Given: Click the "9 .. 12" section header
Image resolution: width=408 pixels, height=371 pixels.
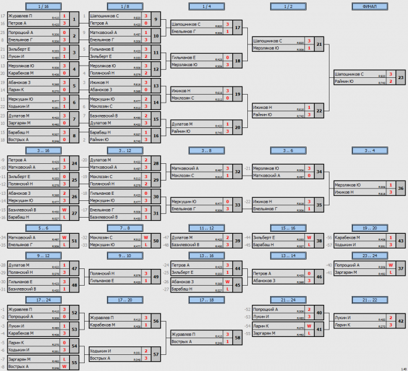Looking at the screenshot, I should (43, 255).
